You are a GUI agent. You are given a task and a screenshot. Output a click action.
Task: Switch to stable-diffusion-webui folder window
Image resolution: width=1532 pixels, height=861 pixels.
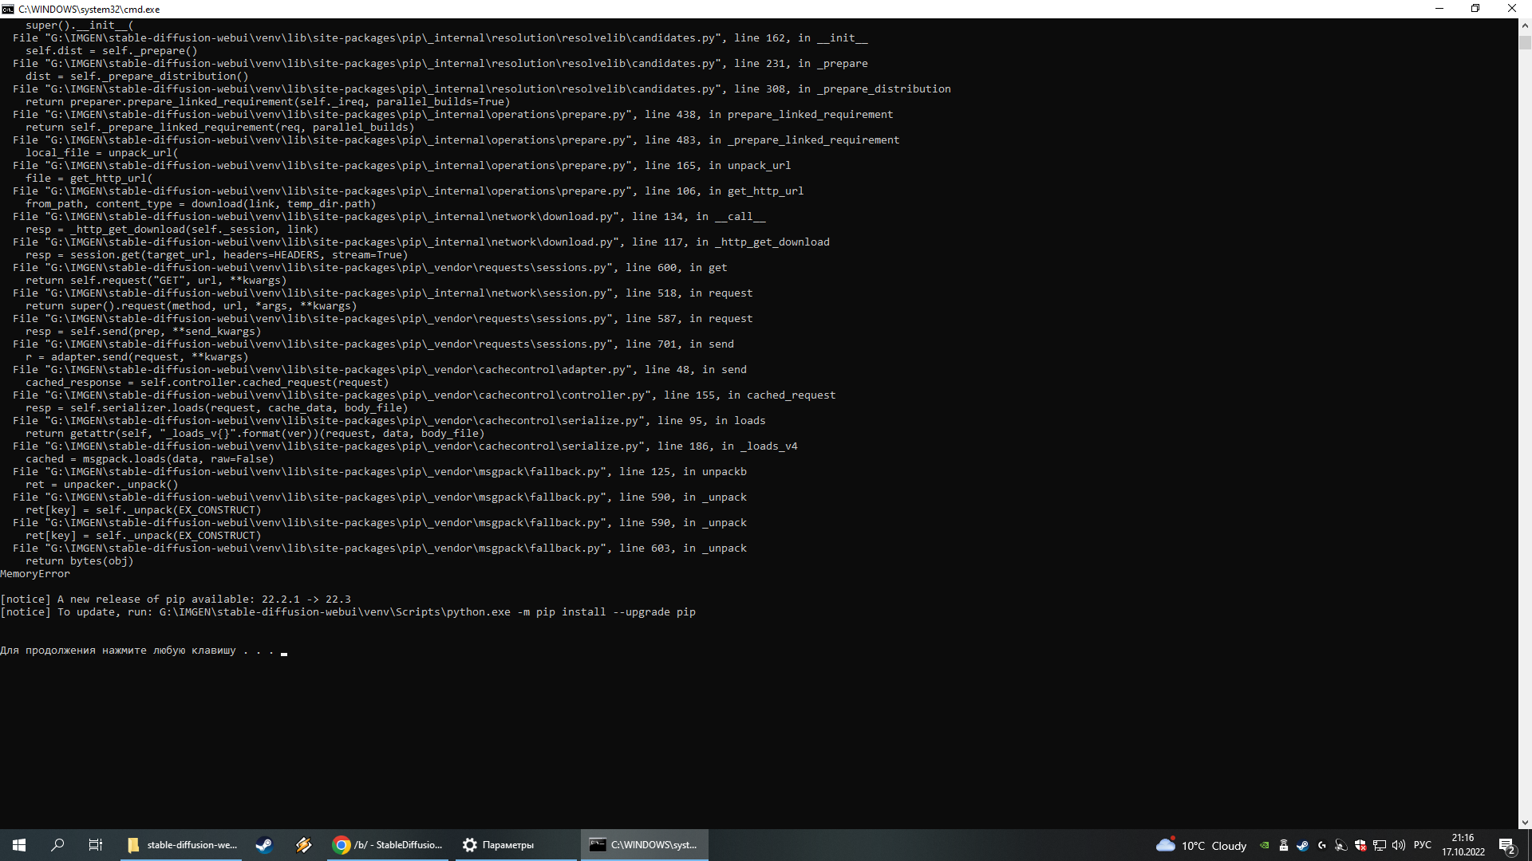pos(183,845)
